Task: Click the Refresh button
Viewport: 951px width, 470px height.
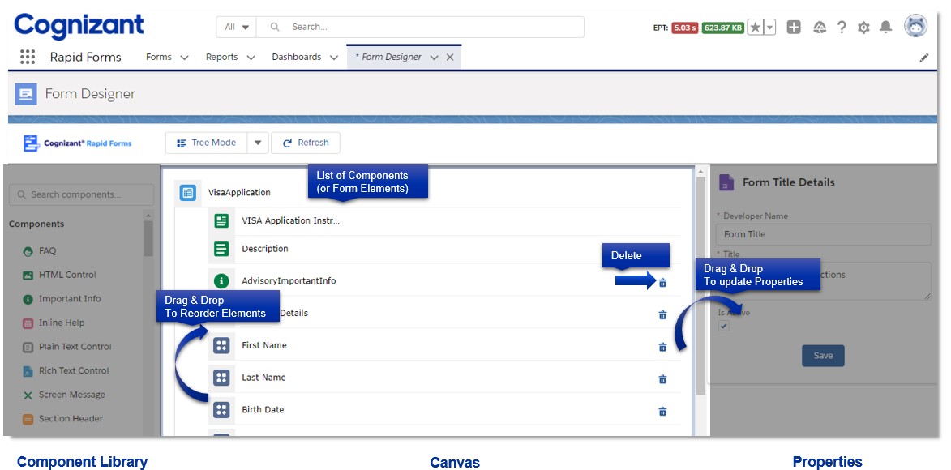Action: click(306, 143)
